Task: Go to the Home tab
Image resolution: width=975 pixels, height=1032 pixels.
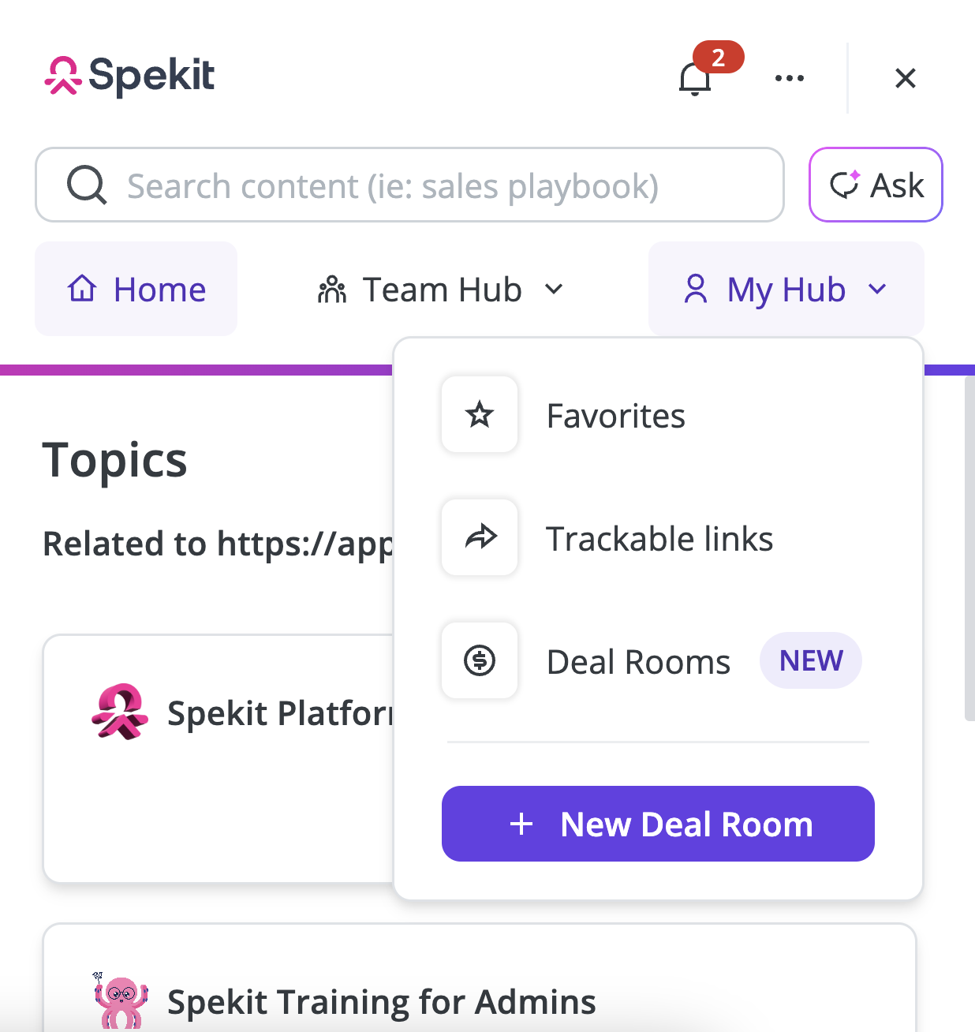Action: click(x=136, y=289)
